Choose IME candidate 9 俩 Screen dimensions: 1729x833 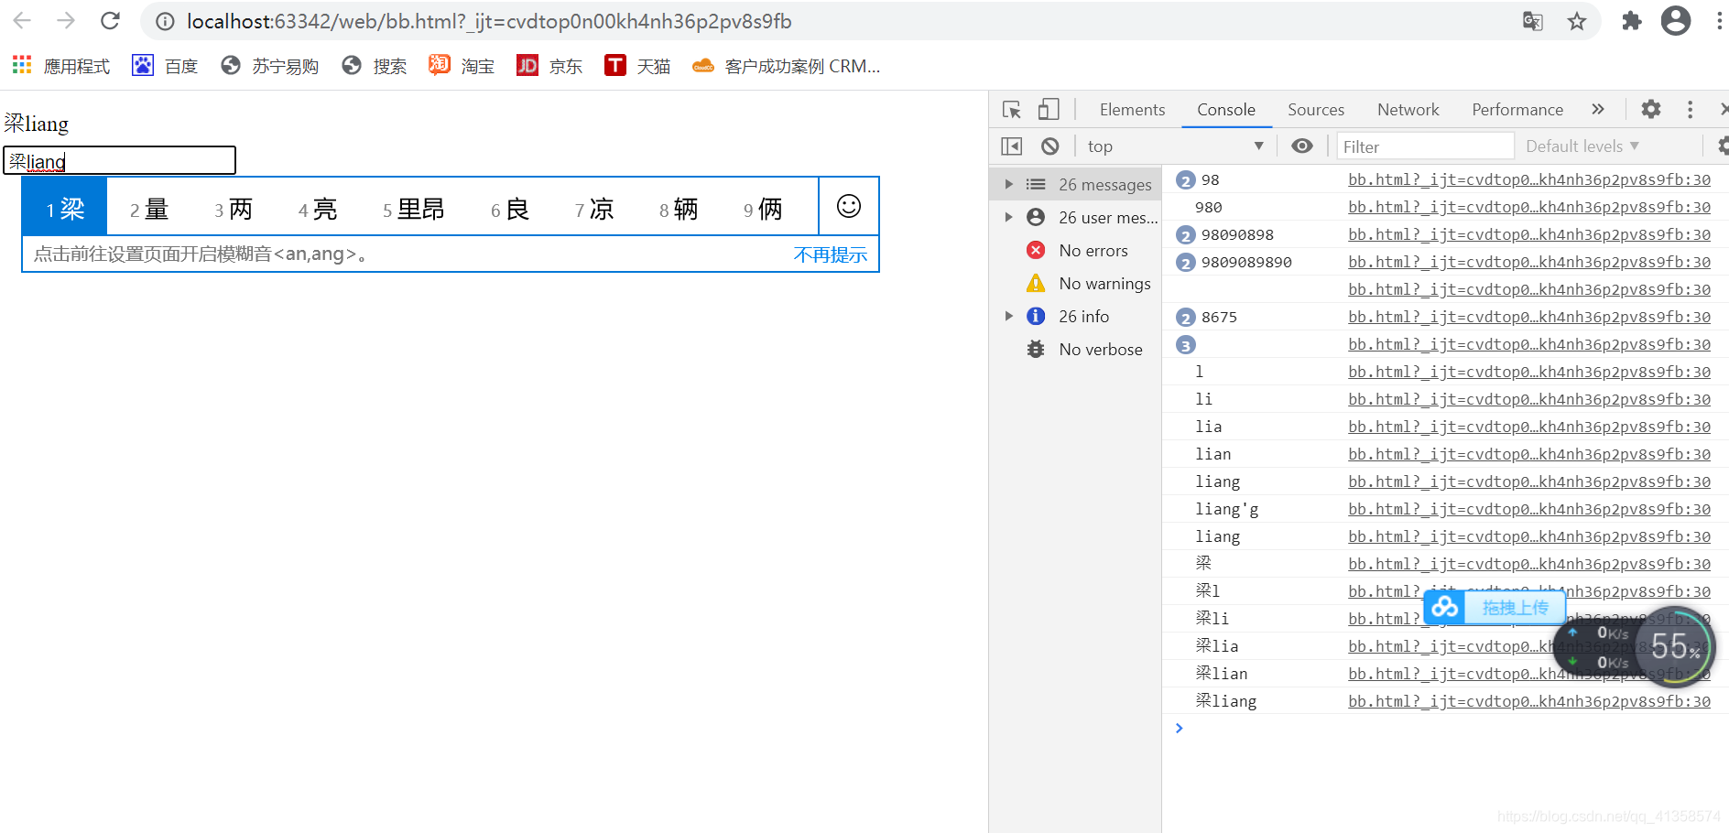click(x=762, y=209)
